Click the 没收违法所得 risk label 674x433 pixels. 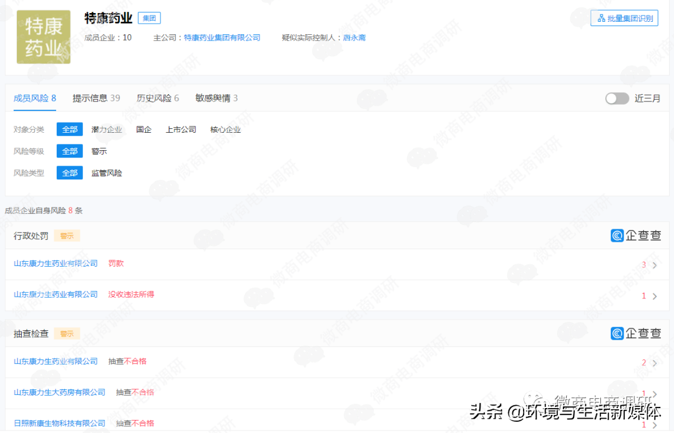click(x=131, y=295)
